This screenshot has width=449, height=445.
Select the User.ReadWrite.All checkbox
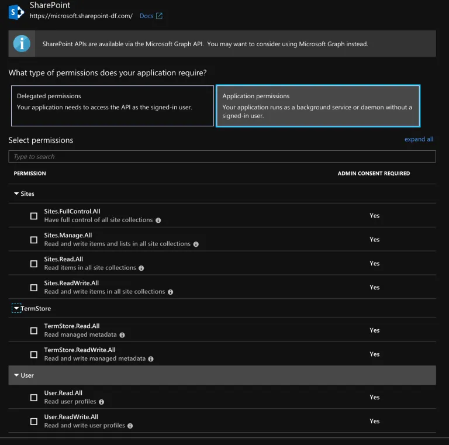click(34, 422)
